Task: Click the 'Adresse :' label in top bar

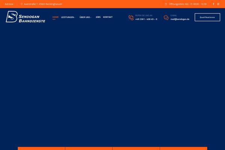Action: [x=9, y=4]
